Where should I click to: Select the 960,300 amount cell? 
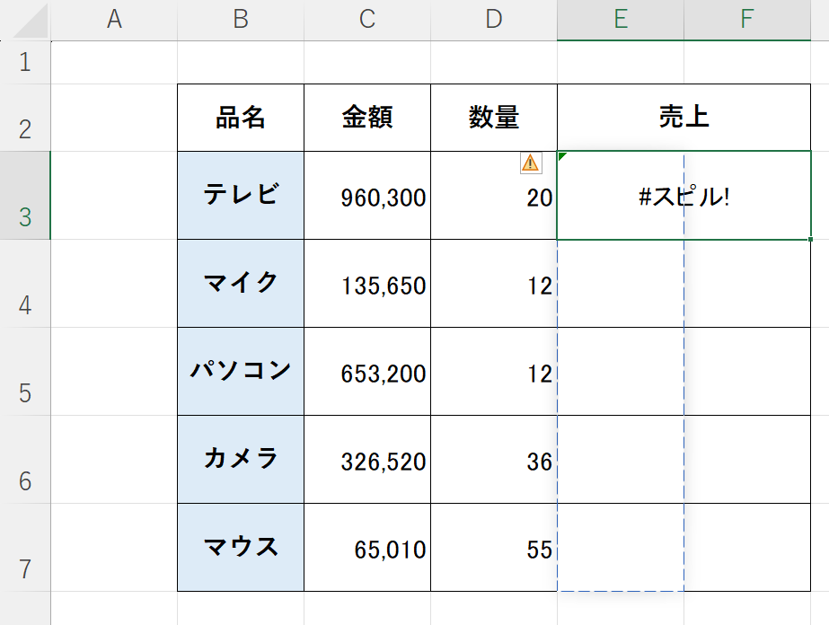[367, 196]
